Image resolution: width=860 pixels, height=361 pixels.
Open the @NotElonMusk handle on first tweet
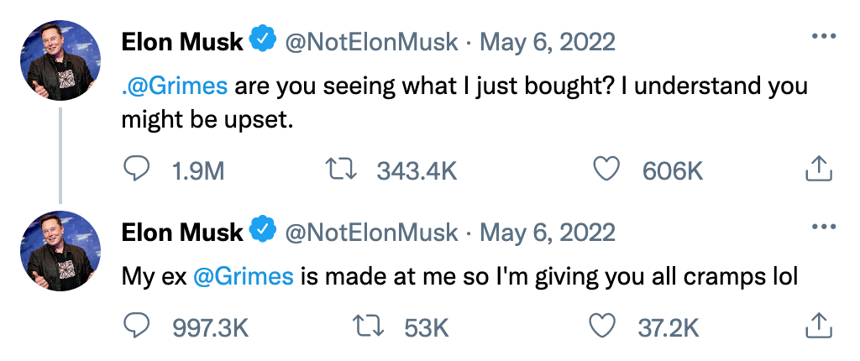click(370, 42)
